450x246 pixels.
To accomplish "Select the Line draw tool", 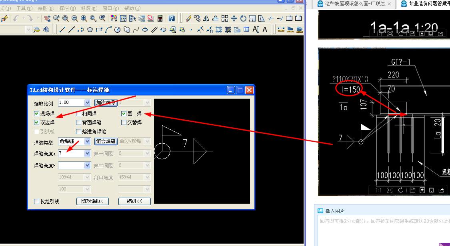I will click(x=62, y=30).
